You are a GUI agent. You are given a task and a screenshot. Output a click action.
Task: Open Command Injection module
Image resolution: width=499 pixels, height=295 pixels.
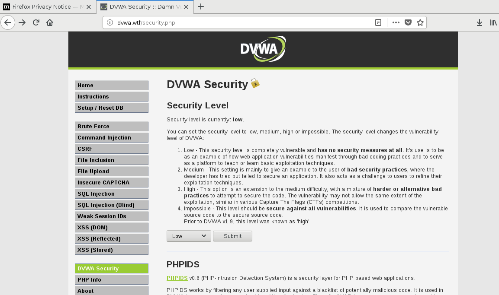coord(112,137)
